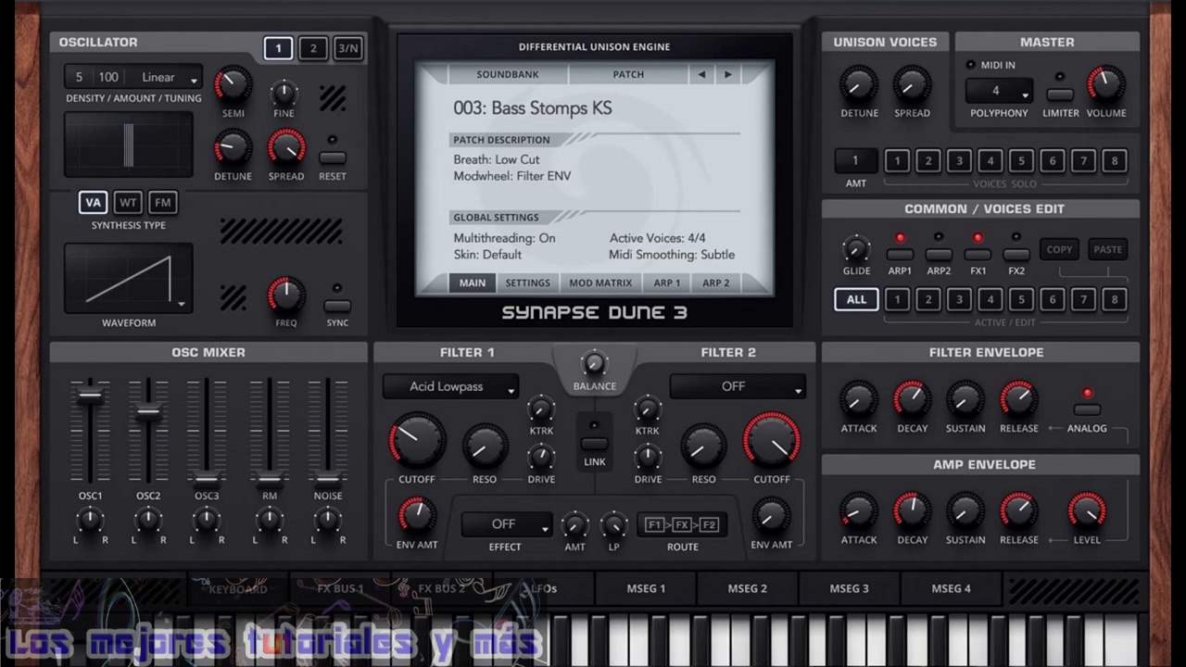Screen dimensions: 1186x667
Task: Click the filter BALANCE knob
Action: point(594,364)
